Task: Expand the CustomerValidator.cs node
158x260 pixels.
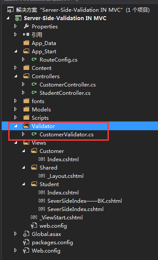Action: (x=23, y=134)
